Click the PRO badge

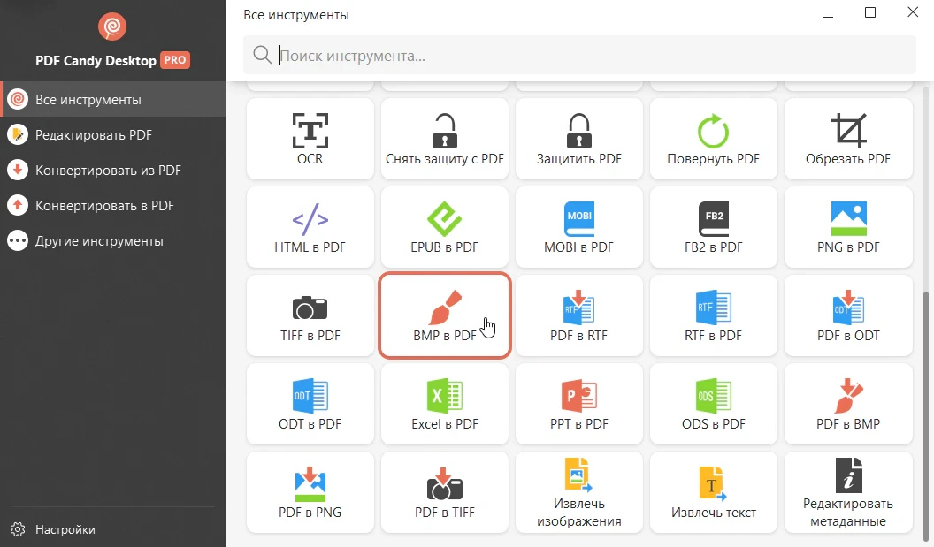pos(175,60)
